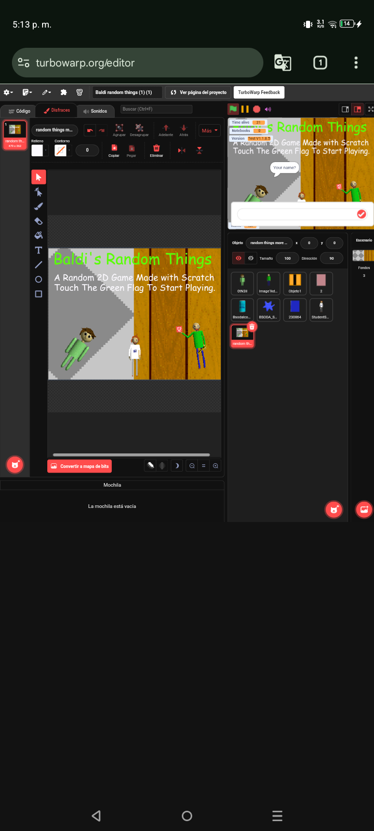Select the Text tool
Image resolution: width=374 pixels, height=831 pixels.
(x=38, y=250)
